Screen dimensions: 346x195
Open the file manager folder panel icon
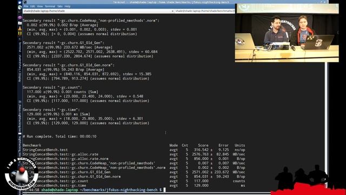(20, 23)
